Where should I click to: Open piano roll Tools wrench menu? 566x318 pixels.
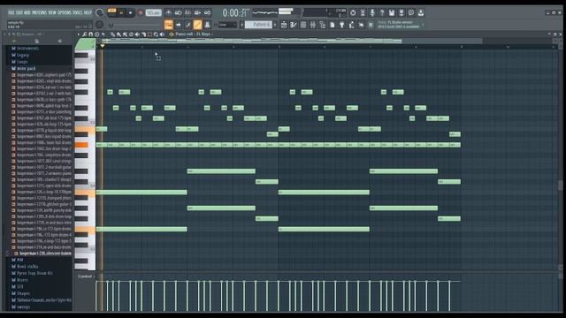[x=85, y=34]
